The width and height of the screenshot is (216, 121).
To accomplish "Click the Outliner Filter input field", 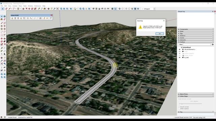I will pyautogui.click(x=197, y=45).
